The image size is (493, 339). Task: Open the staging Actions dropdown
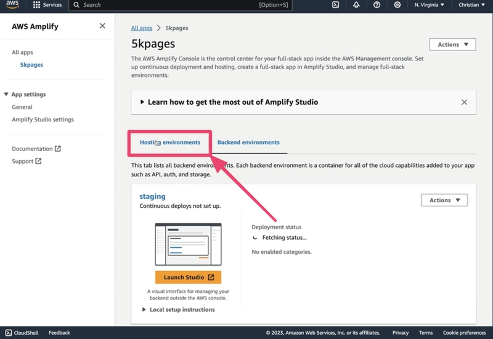point(444,200)
